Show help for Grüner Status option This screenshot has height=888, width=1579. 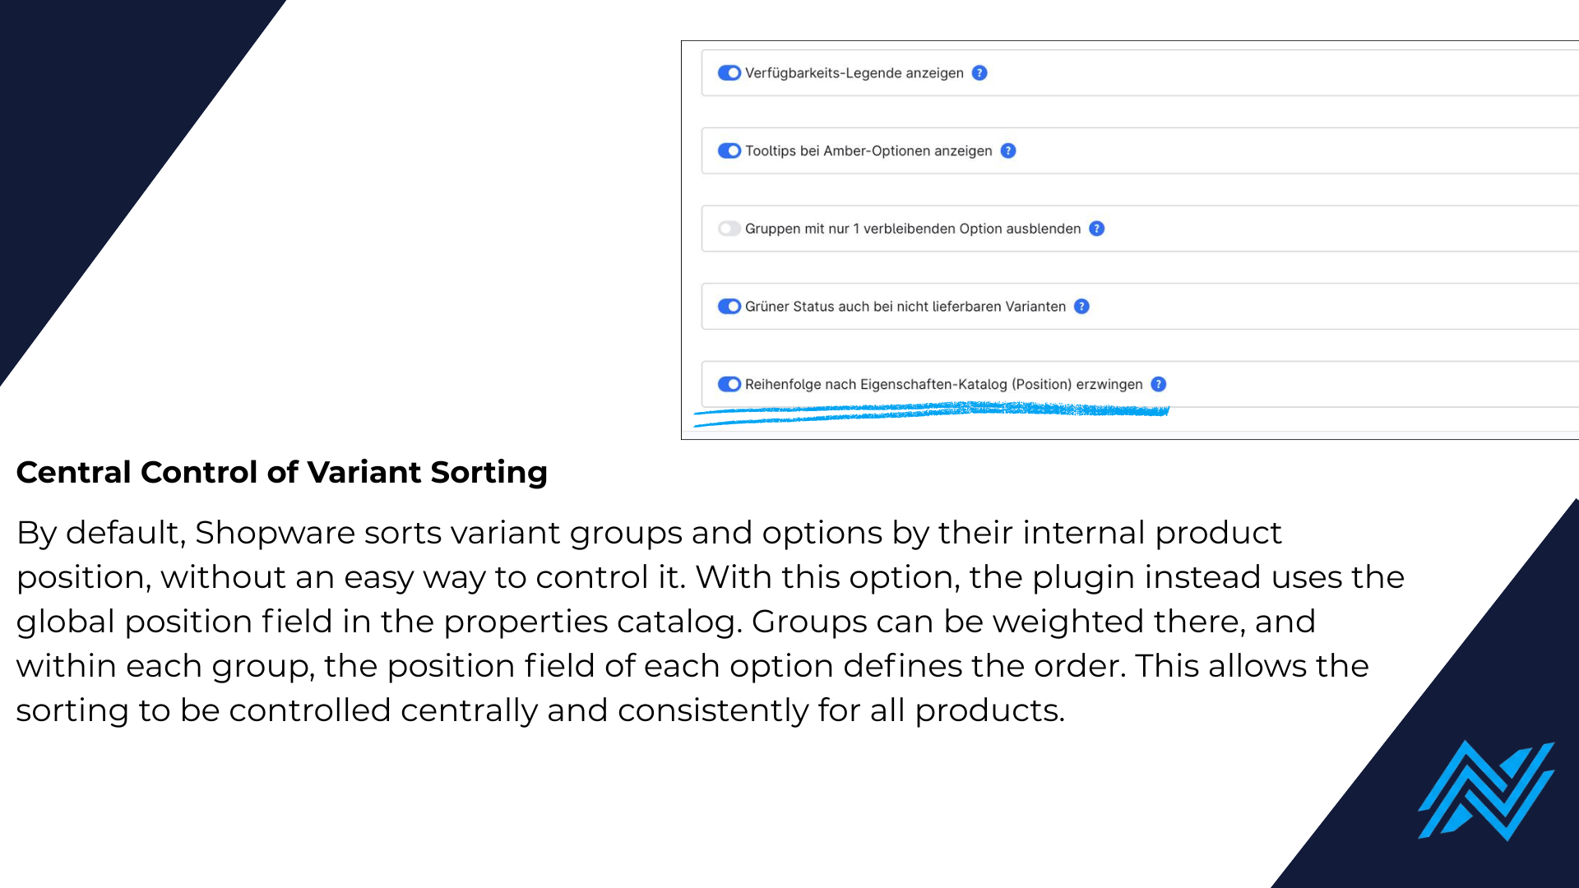(x=1082, y=307)
